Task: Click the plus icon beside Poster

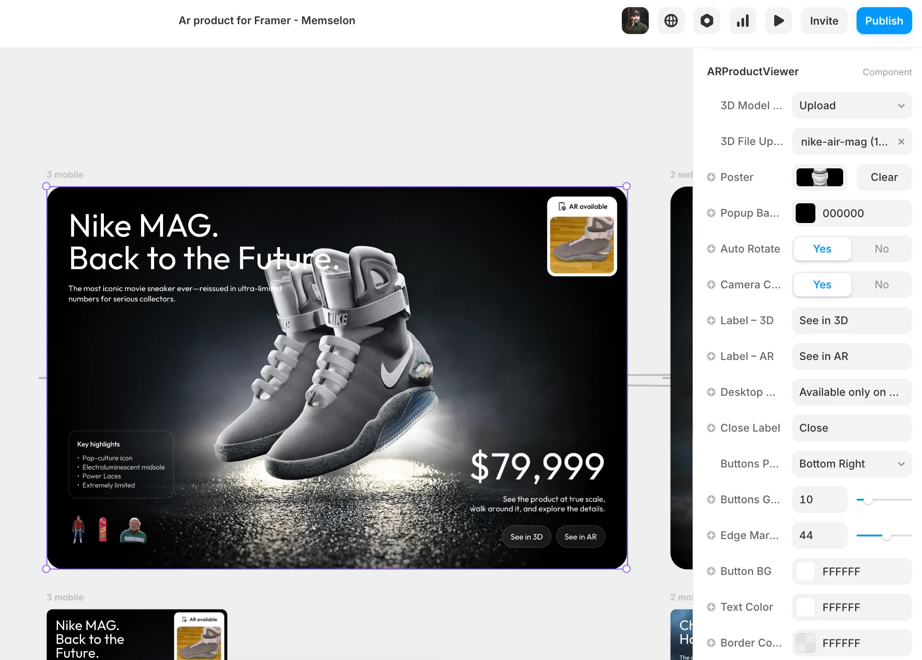Action: click(711, 177)
